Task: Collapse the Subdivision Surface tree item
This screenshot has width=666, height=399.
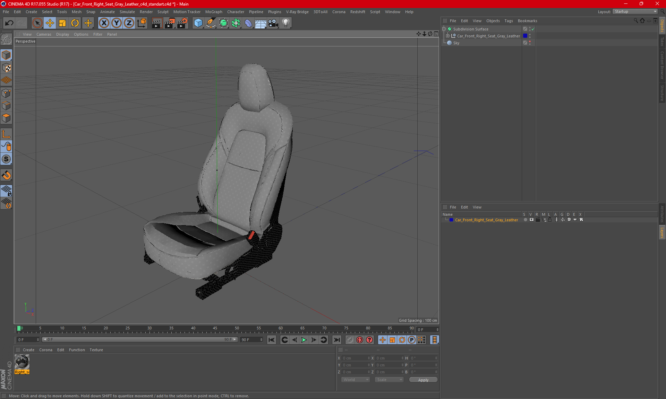Action: 444,29
